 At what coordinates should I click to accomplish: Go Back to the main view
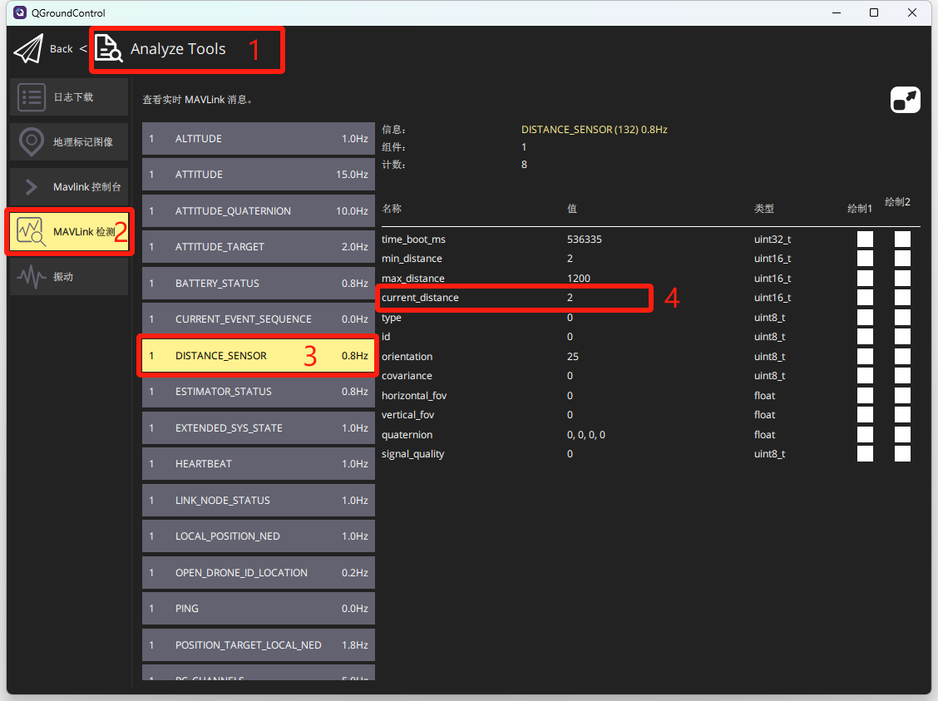point(61,49)
